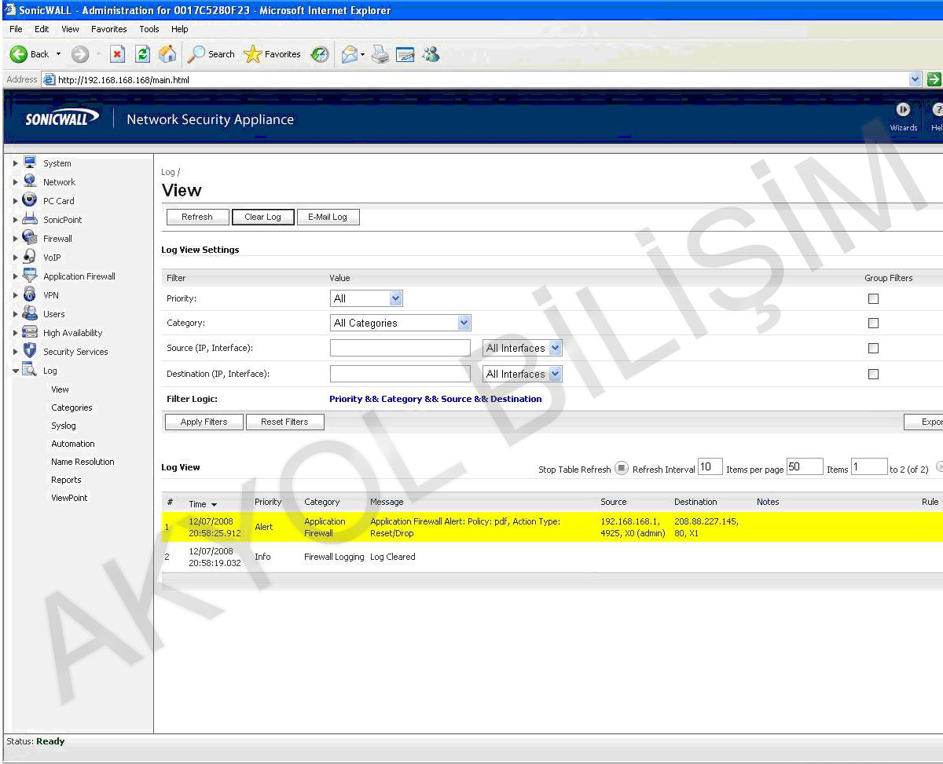Screen dimensions: 943x764
Task: Click the SonicPoint device icon
Action: point(30,219)
